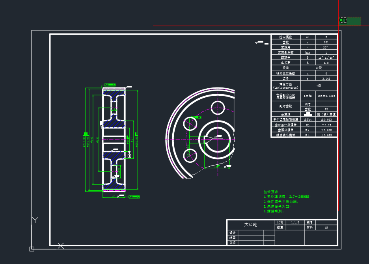Click the green selection box near top right
The height and width of the screenshot is (264, 369).
(350, 21)
